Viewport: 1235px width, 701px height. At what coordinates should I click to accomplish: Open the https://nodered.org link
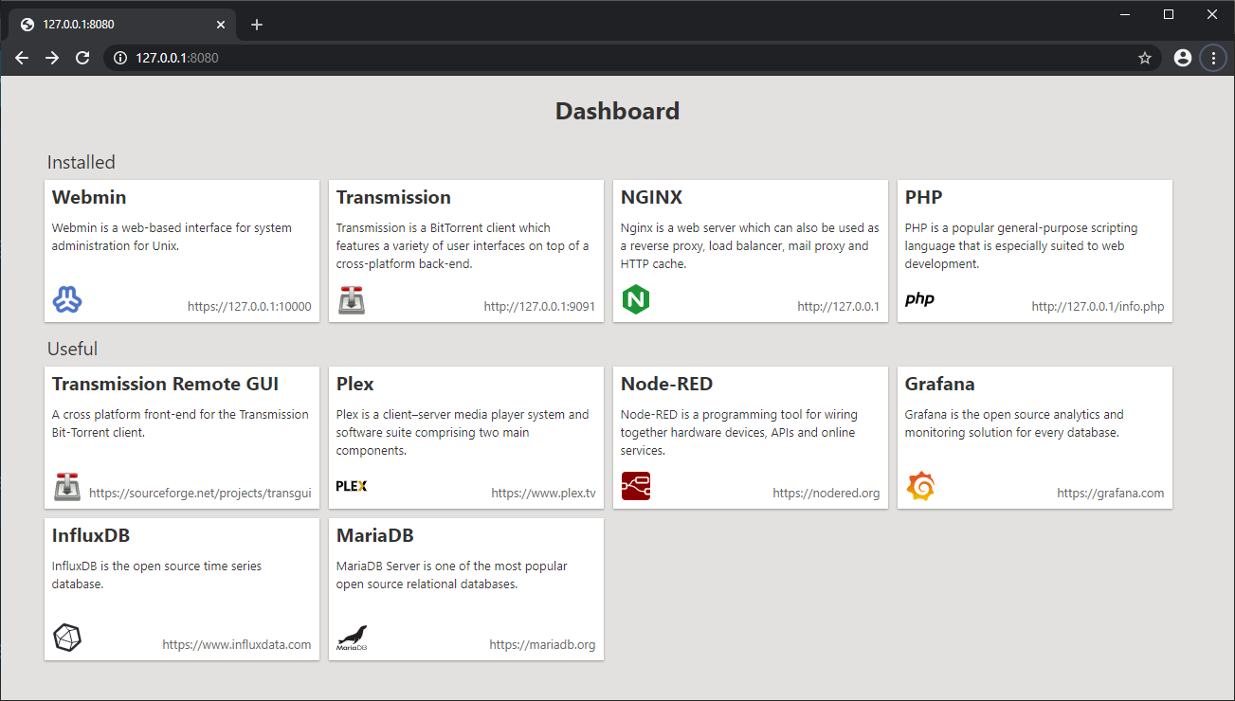(x=826, y=494)
